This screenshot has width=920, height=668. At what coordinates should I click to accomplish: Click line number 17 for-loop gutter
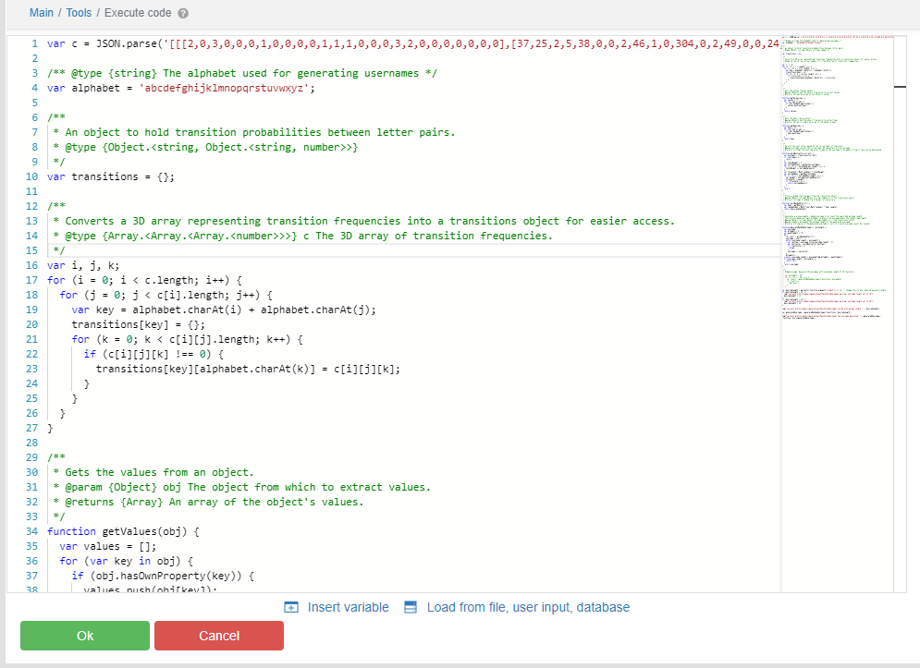pos(31,280)
